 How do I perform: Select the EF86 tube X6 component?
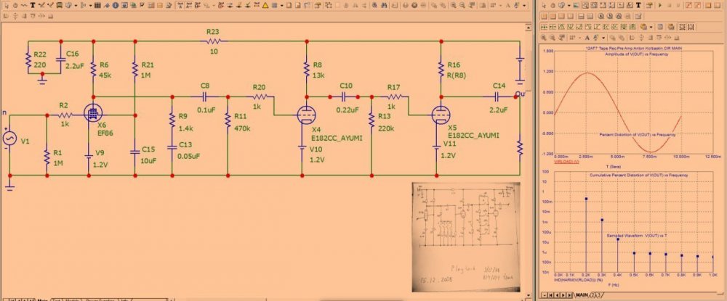93,114
